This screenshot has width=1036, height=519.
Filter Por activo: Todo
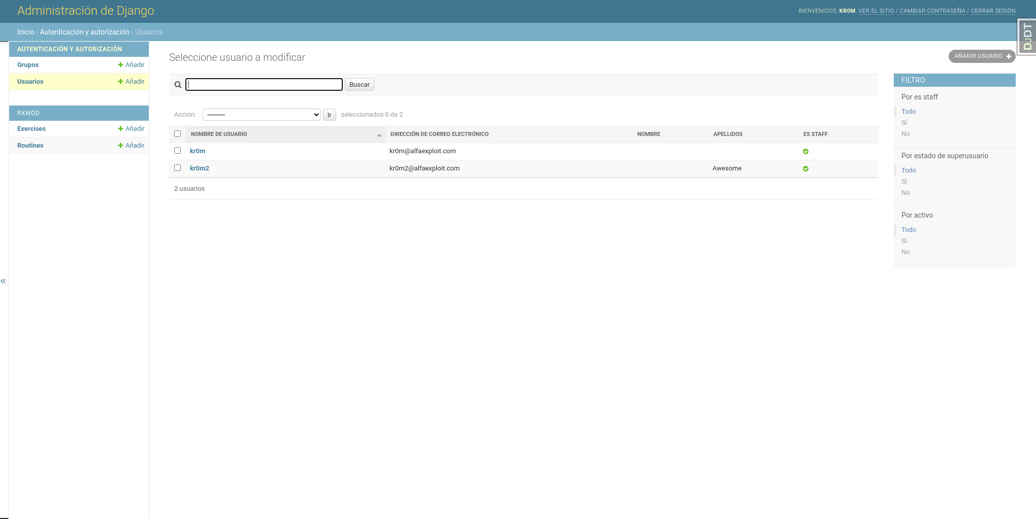909,230
